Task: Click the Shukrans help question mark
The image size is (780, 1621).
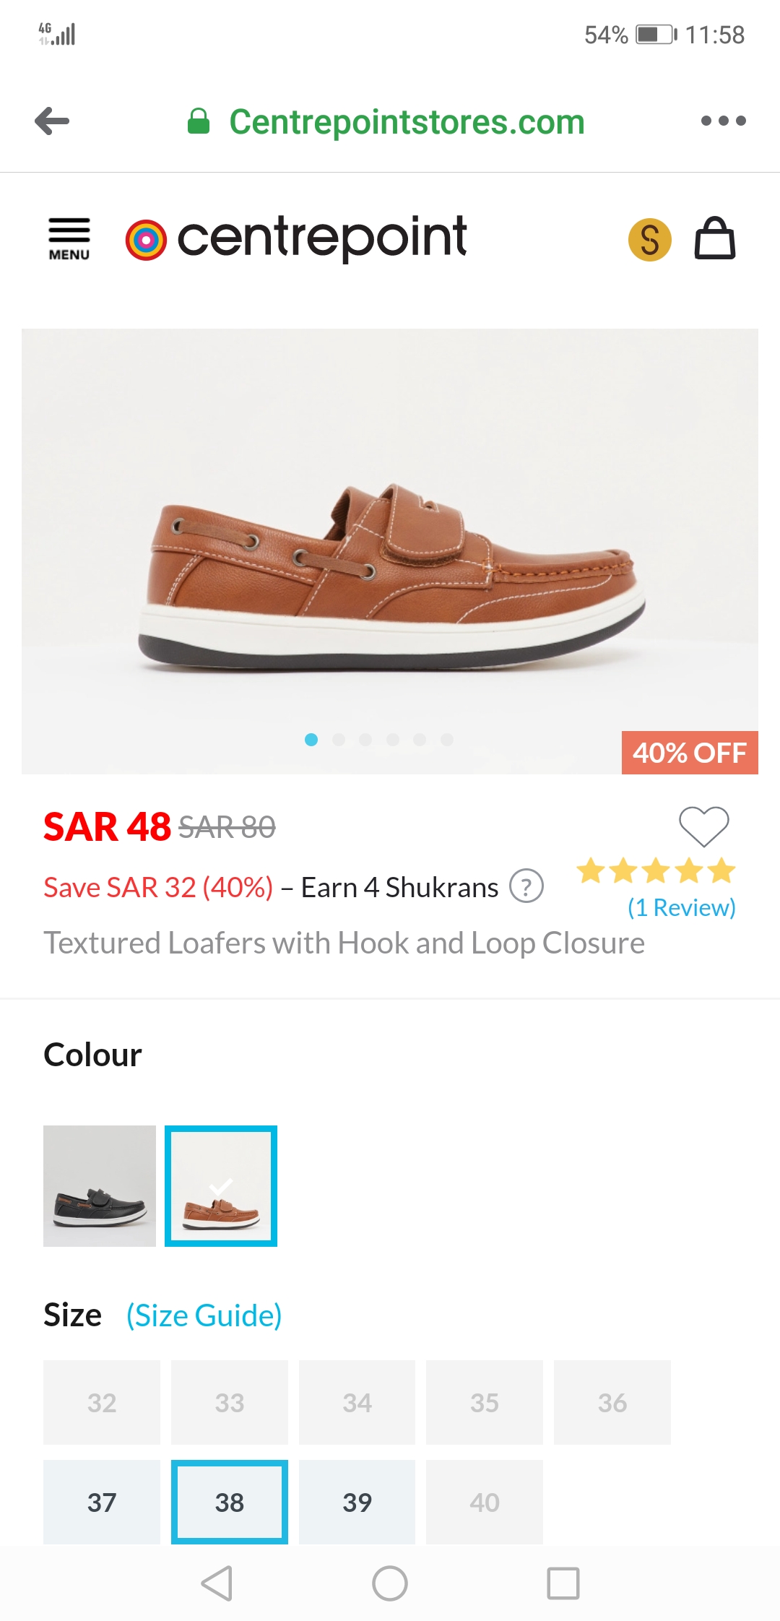Action: [x=526, y=886]
